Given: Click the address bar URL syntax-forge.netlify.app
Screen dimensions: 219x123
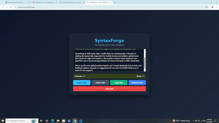Looking at the screenshot, I should pyautogui.click(x=26, y=7).
